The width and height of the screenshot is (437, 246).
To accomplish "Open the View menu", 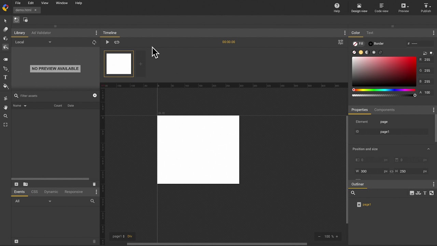I will click(45, 3).
